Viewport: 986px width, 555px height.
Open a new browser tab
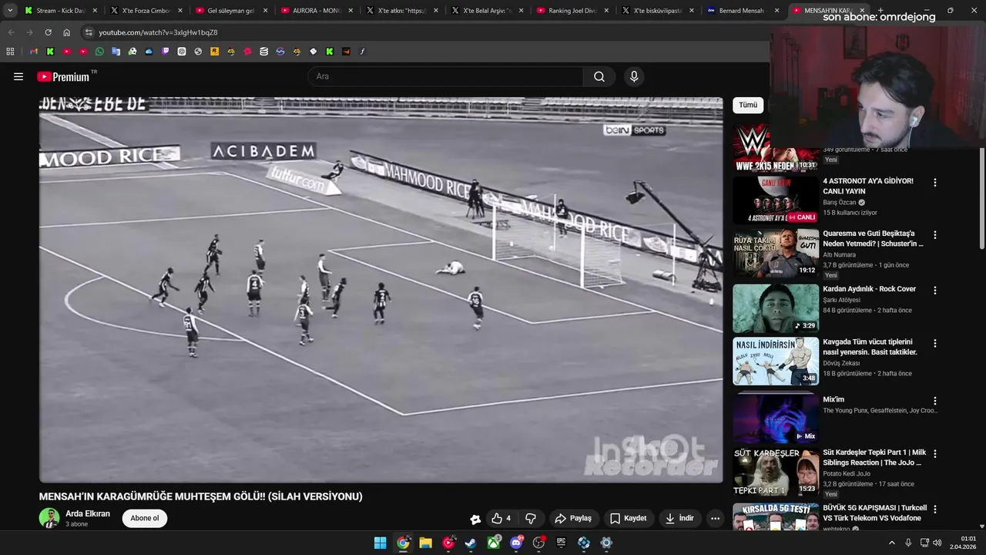click(880, 11)
